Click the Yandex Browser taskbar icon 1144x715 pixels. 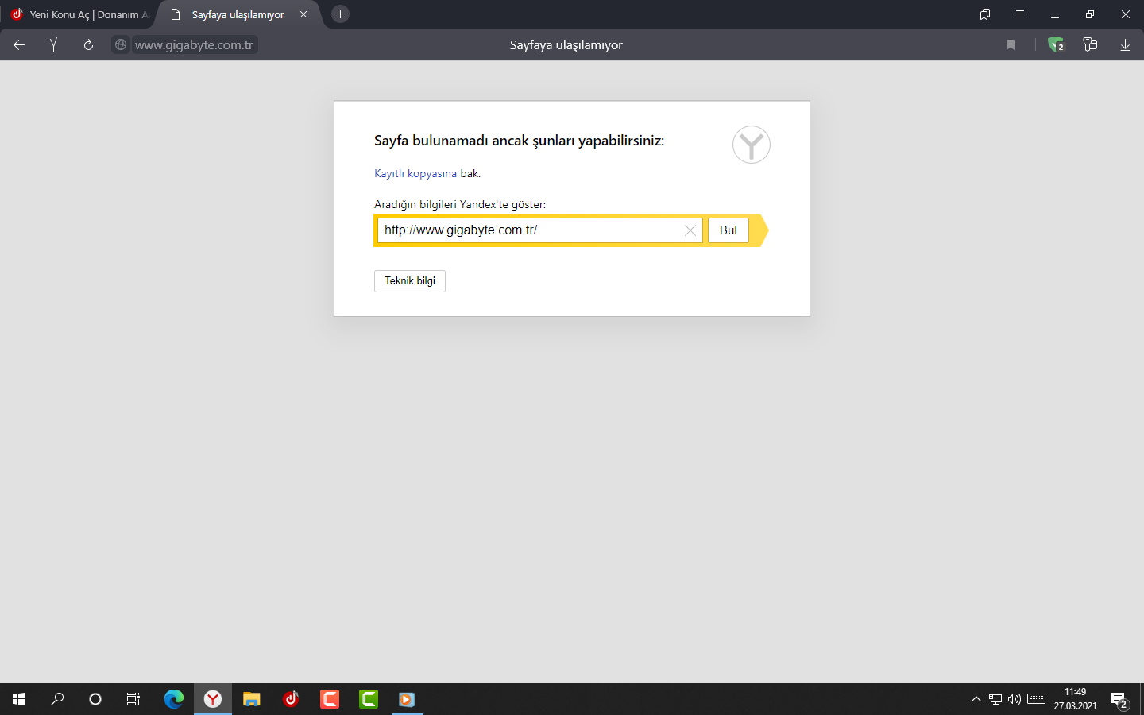pyautogui.click(x=213, y=699)
